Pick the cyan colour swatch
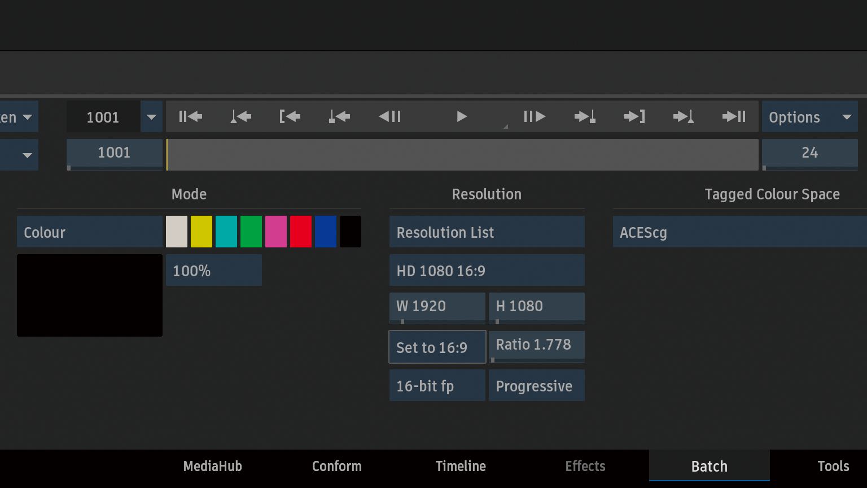Image resolution: width=867 pixels, height=488 pixels. pos(226,232)
